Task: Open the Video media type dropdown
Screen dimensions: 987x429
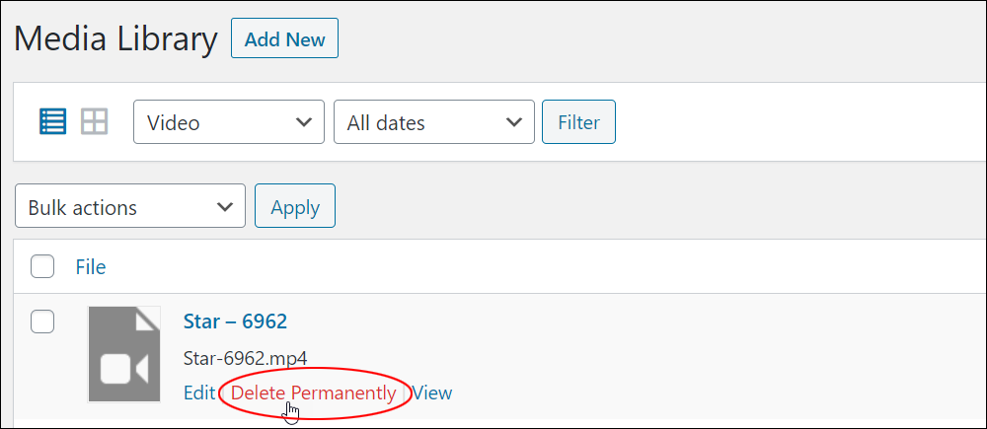Action: [229, 121]
